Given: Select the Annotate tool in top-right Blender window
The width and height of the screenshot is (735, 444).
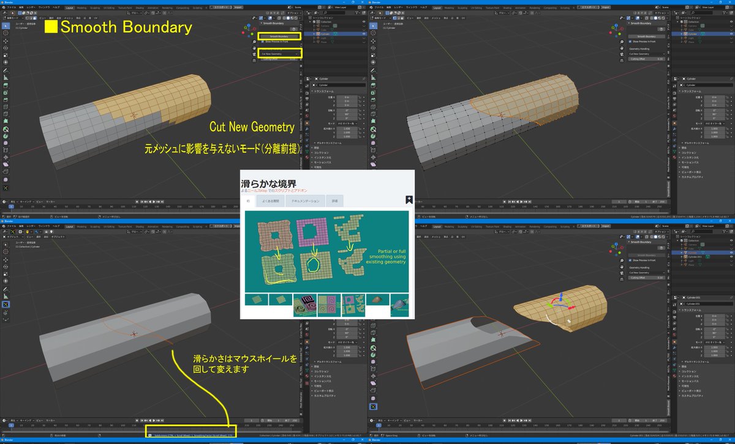Looking at the screenshot, I should coord(373,71).
